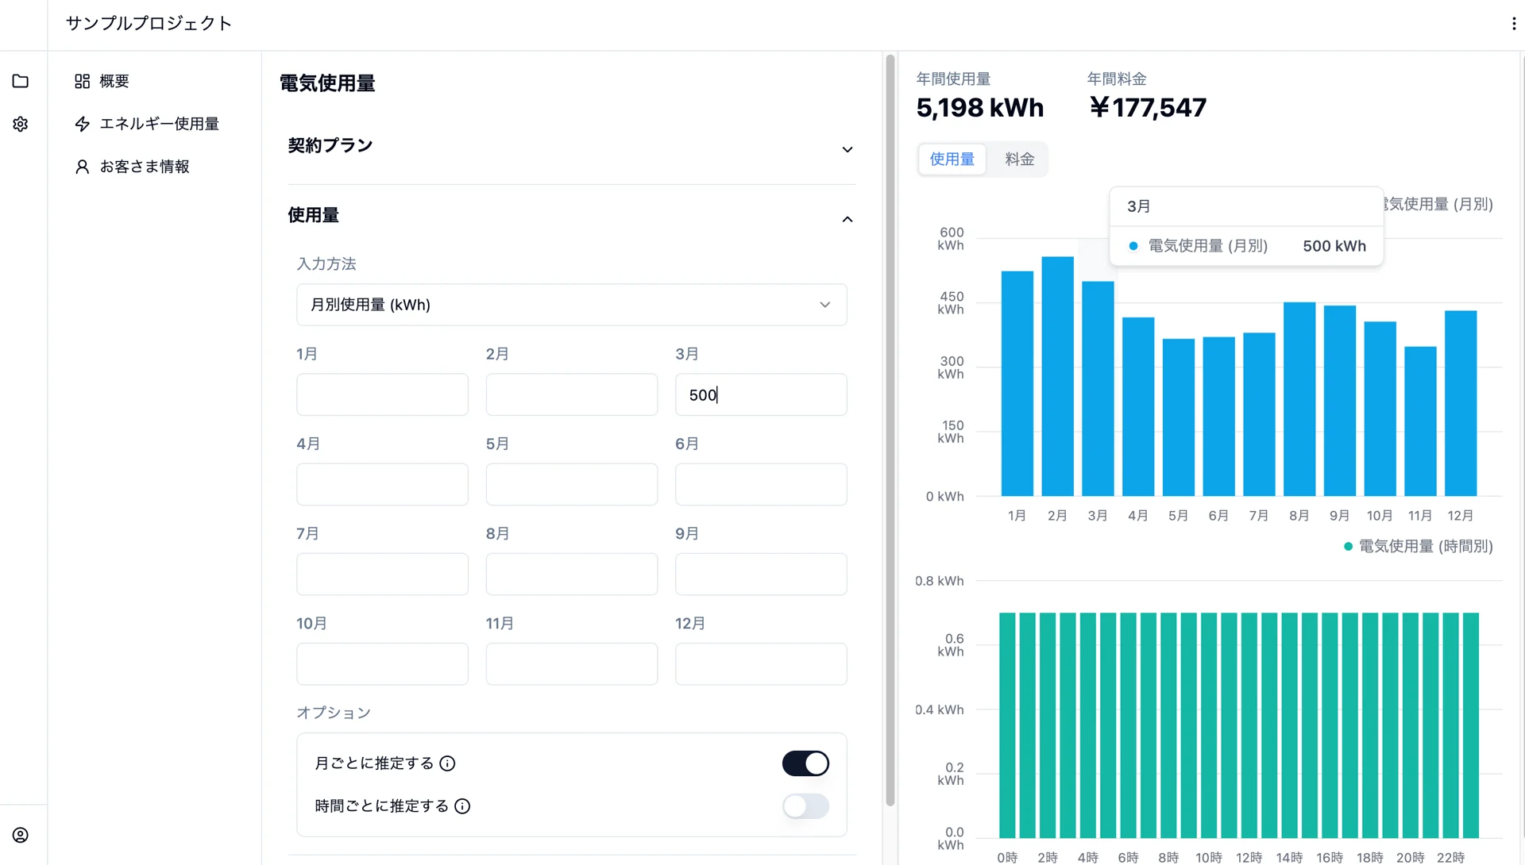This screenshot has height=865, width=1525.
Task: Click the 2月 bar in monthly chart
Action: [1057, 376]
